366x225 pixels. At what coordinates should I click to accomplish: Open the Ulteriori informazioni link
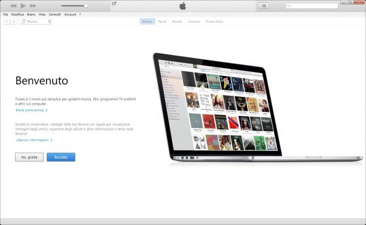[34, 140]
